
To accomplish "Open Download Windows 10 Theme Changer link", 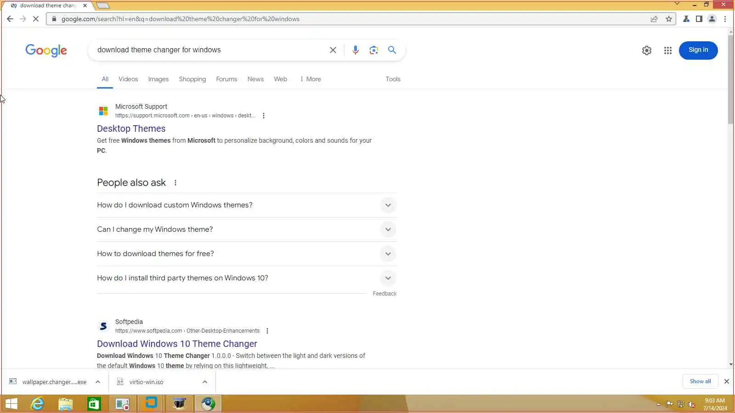I will pos(177,344).
